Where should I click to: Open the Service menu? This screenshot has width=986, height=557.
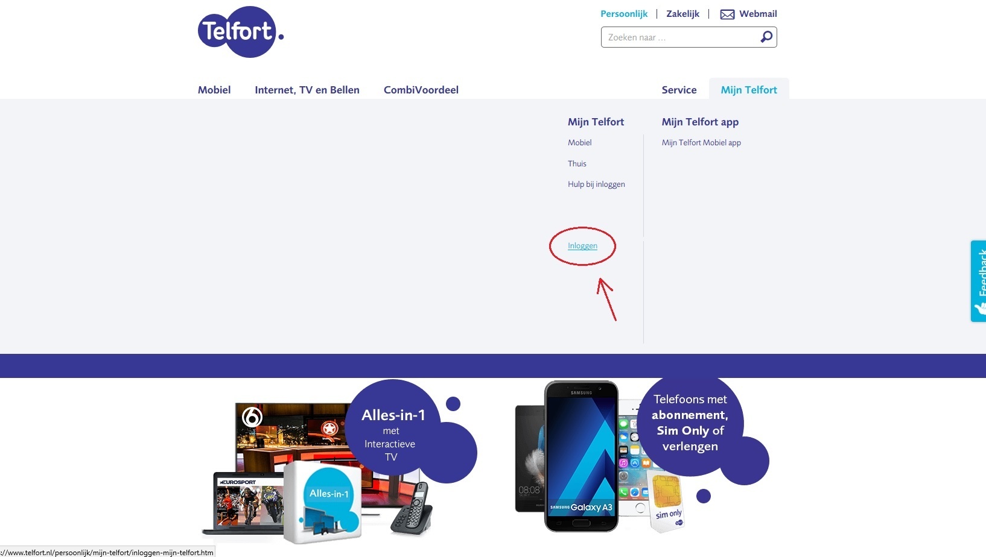[x=679, y=90]
